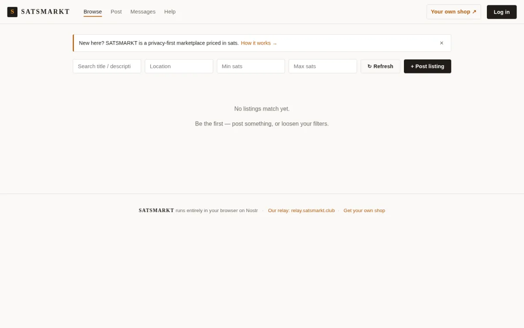524x328 pixels.
Task: Click the "No listings match yet." message
Action: [262, 109]
